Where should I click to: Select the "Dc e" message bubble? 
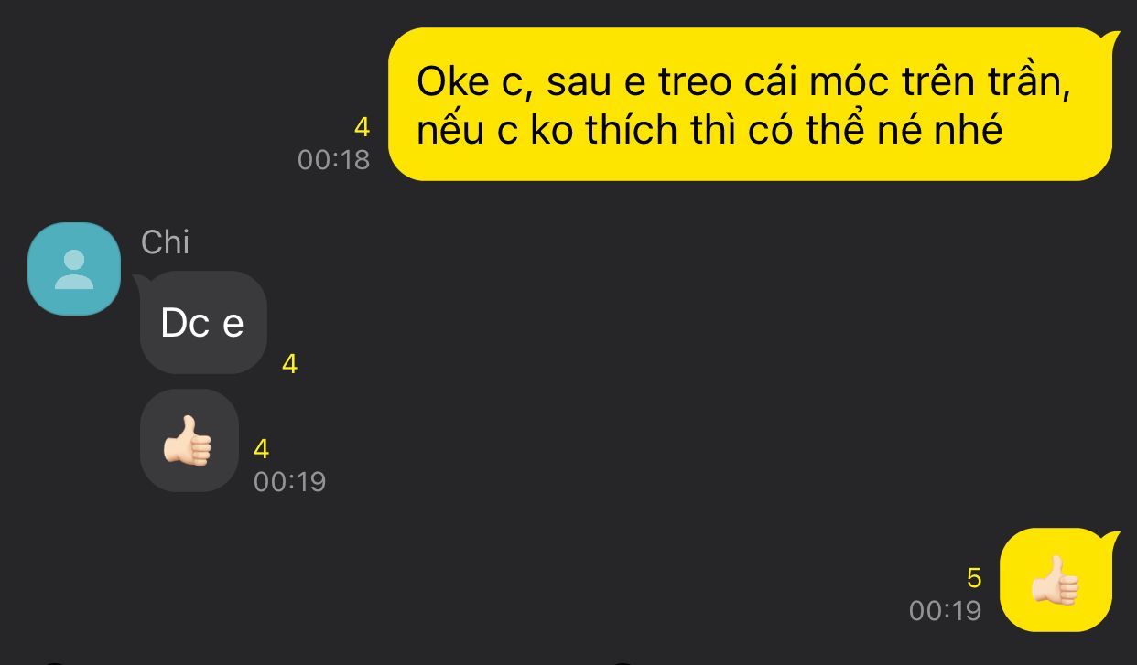[203, 322]
